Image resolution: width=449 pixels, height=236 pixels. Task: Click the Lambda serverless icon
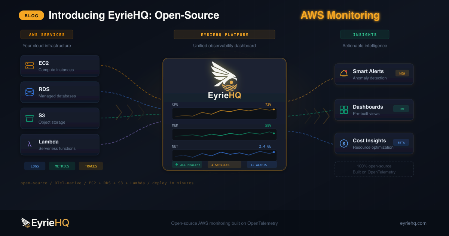tap(30, 144)
